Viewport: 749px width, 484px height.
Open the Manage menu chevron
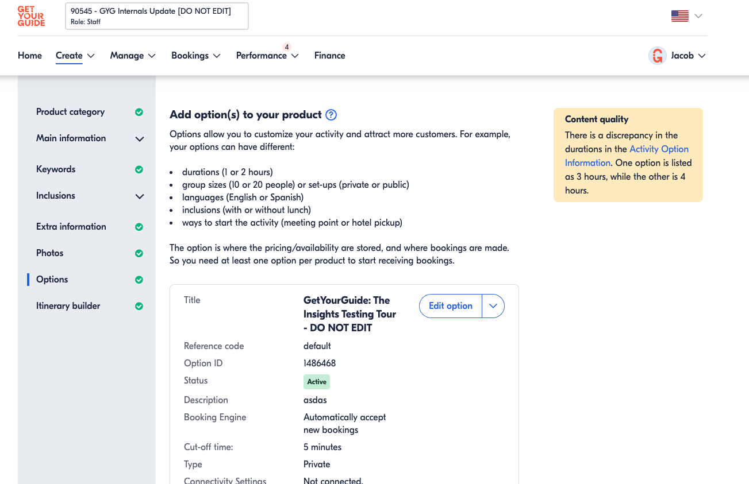152,56
